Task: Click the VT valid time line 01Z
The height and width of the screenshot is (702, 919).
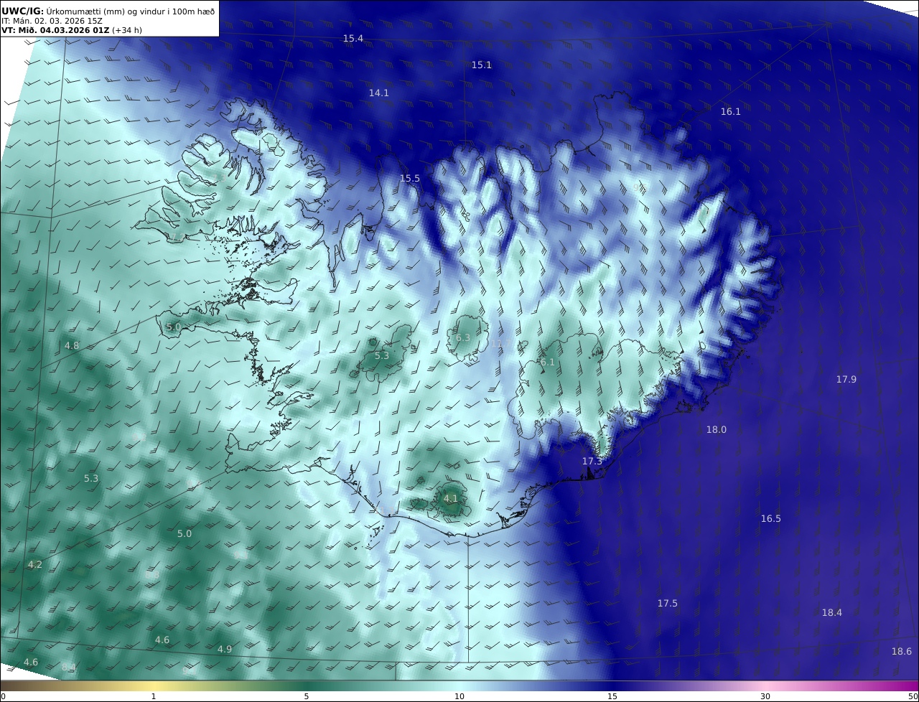Action: pyautogui.click(x=72, y=30)
